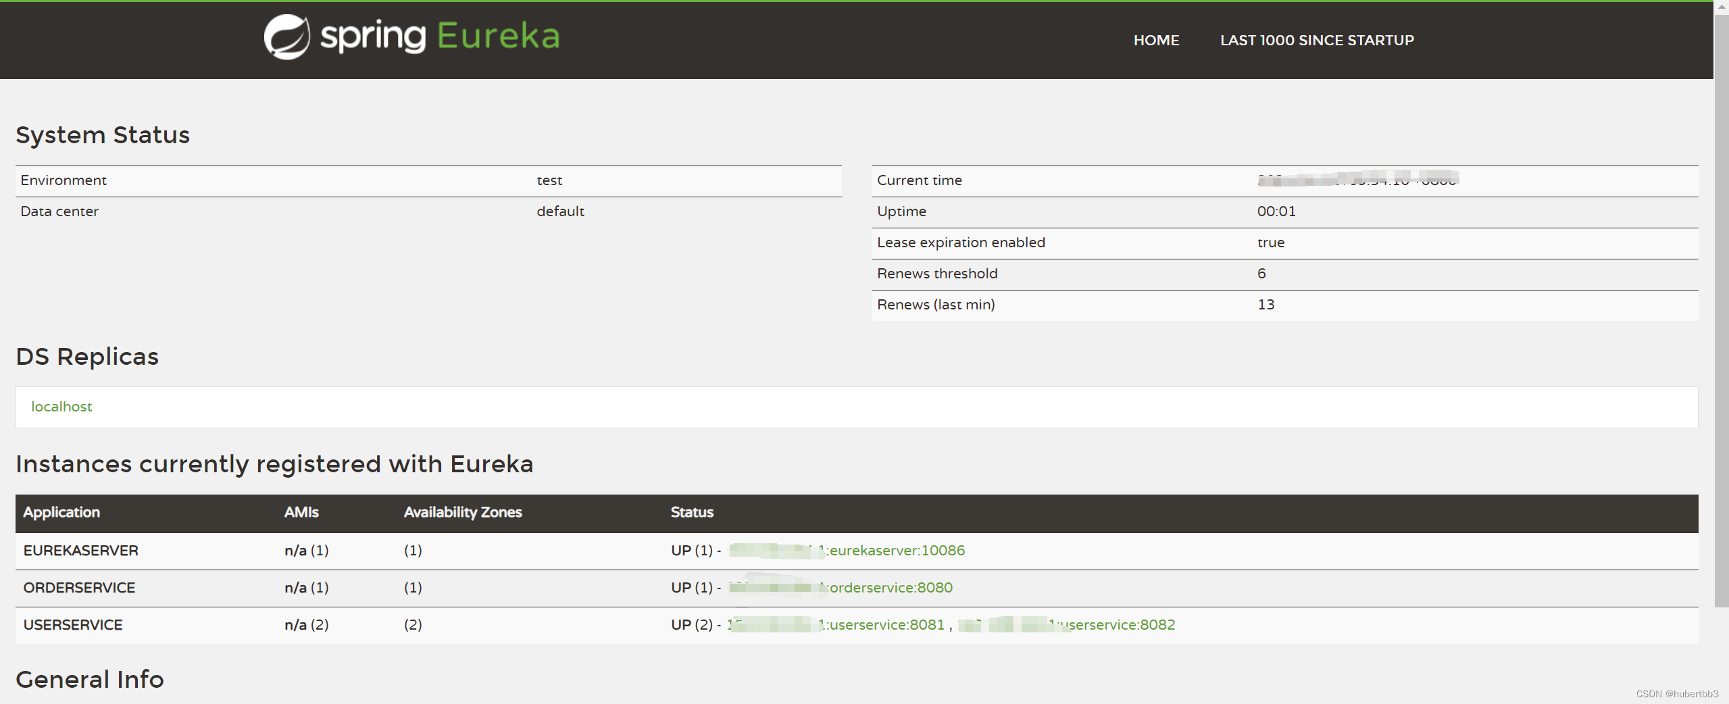Open the eurekaserver:10086 instance link
Viewport: 1729px width, 704px height.
(x=847, y=551)
